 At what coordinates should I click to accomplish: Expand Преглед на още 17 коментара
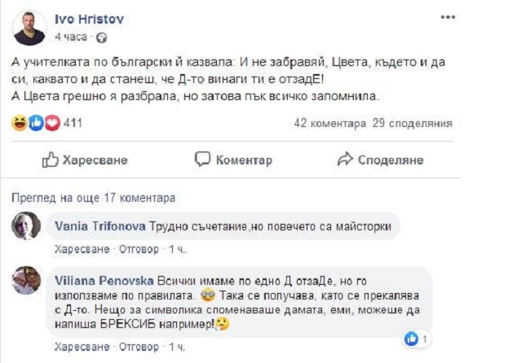pos(93,198)
